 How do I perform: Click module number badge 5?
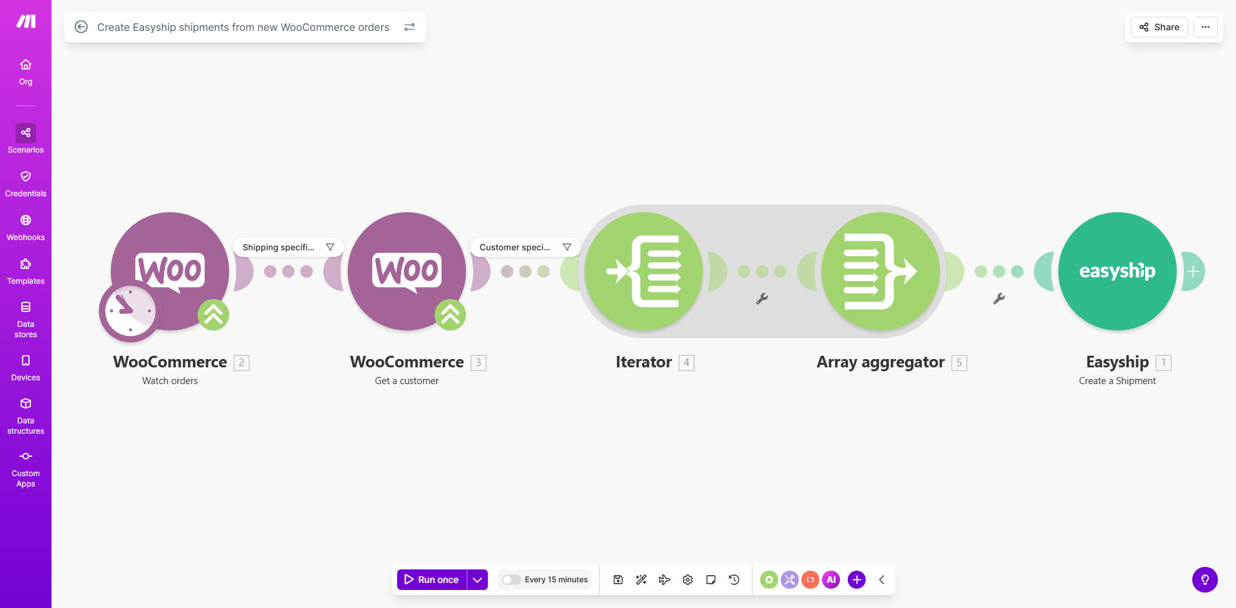[959, 363]
